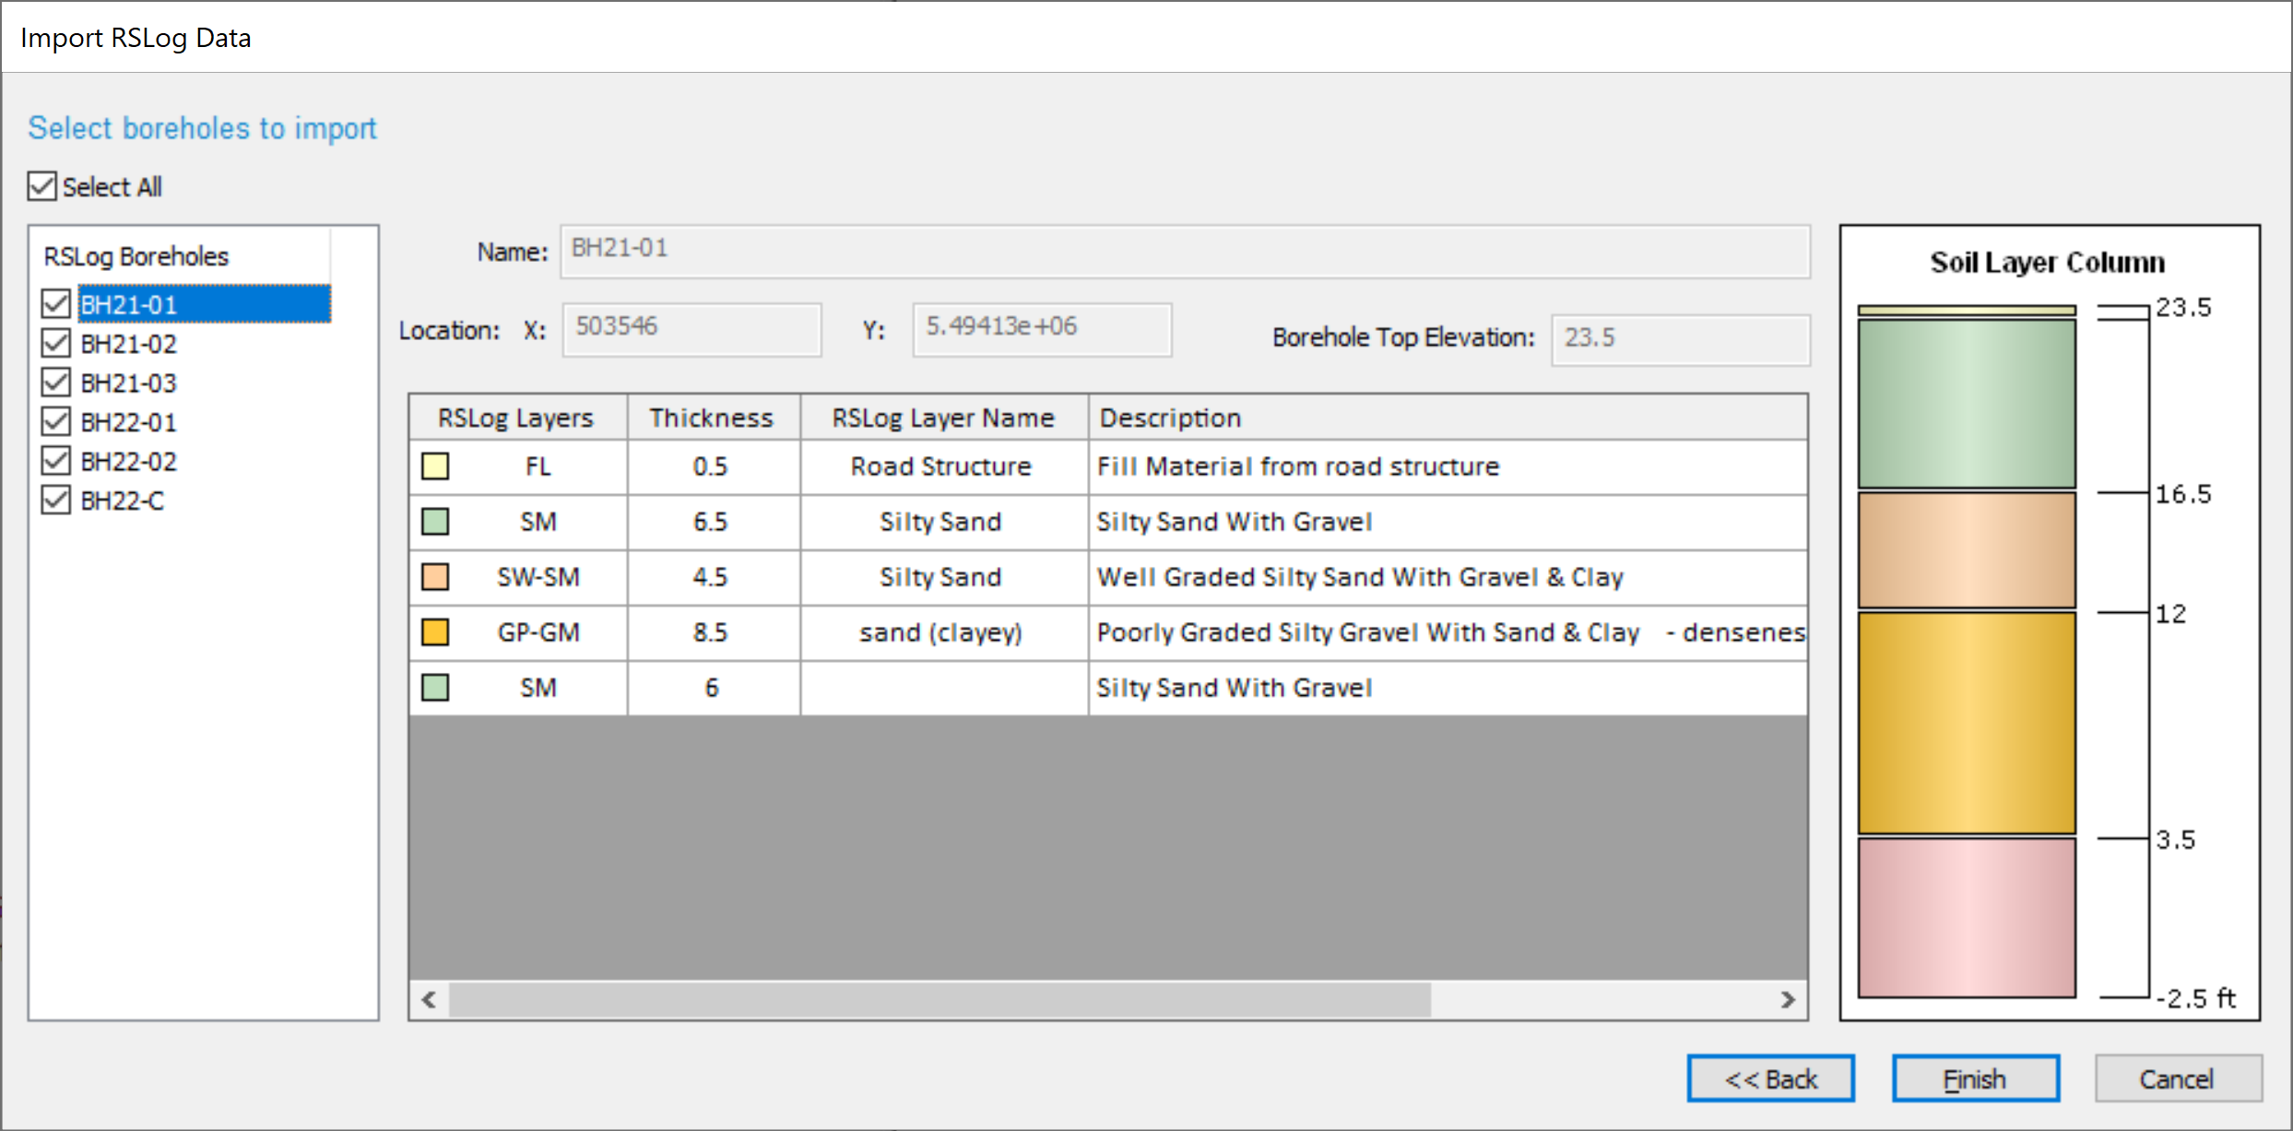The width and height of the screenshot is (2293, 1131).
Task: Click the Borehole Top Elevation field
Action: pyautogui.click(x=1680, y=339)
